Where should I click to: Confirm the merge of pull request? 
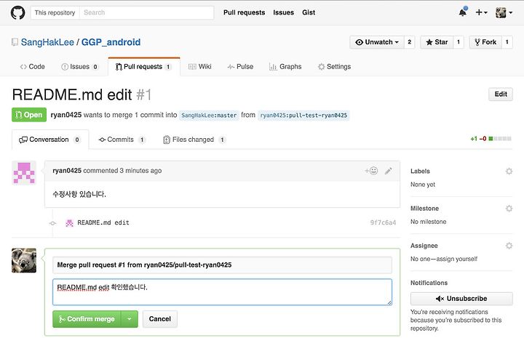87,319
